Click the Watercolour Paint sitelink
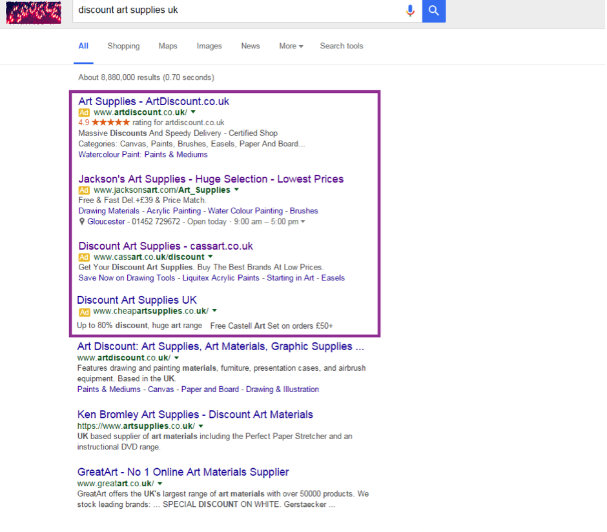This screenshot has width=607, height=532. [x=110, y=155]
